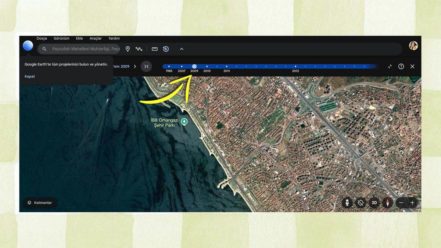Switch to 3D view
441x248 pixels.
[x=374, y=202]
